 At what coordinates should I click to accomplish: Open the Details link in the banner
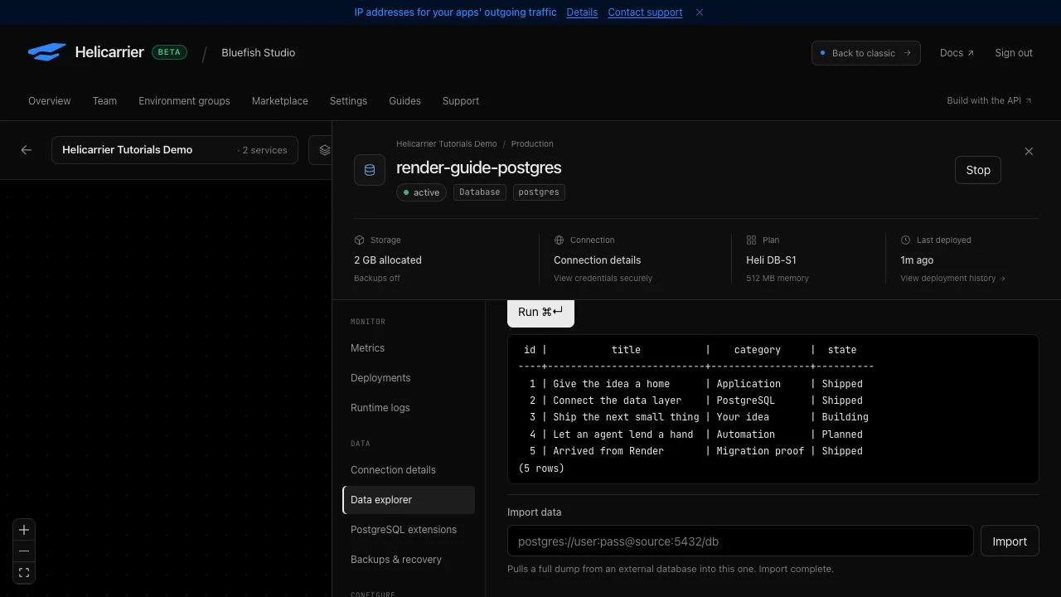point(582,12)
